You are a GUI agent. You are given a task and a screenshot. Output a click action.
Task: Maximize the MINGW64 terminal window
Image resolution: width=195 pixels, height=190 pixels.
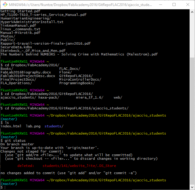174,4
